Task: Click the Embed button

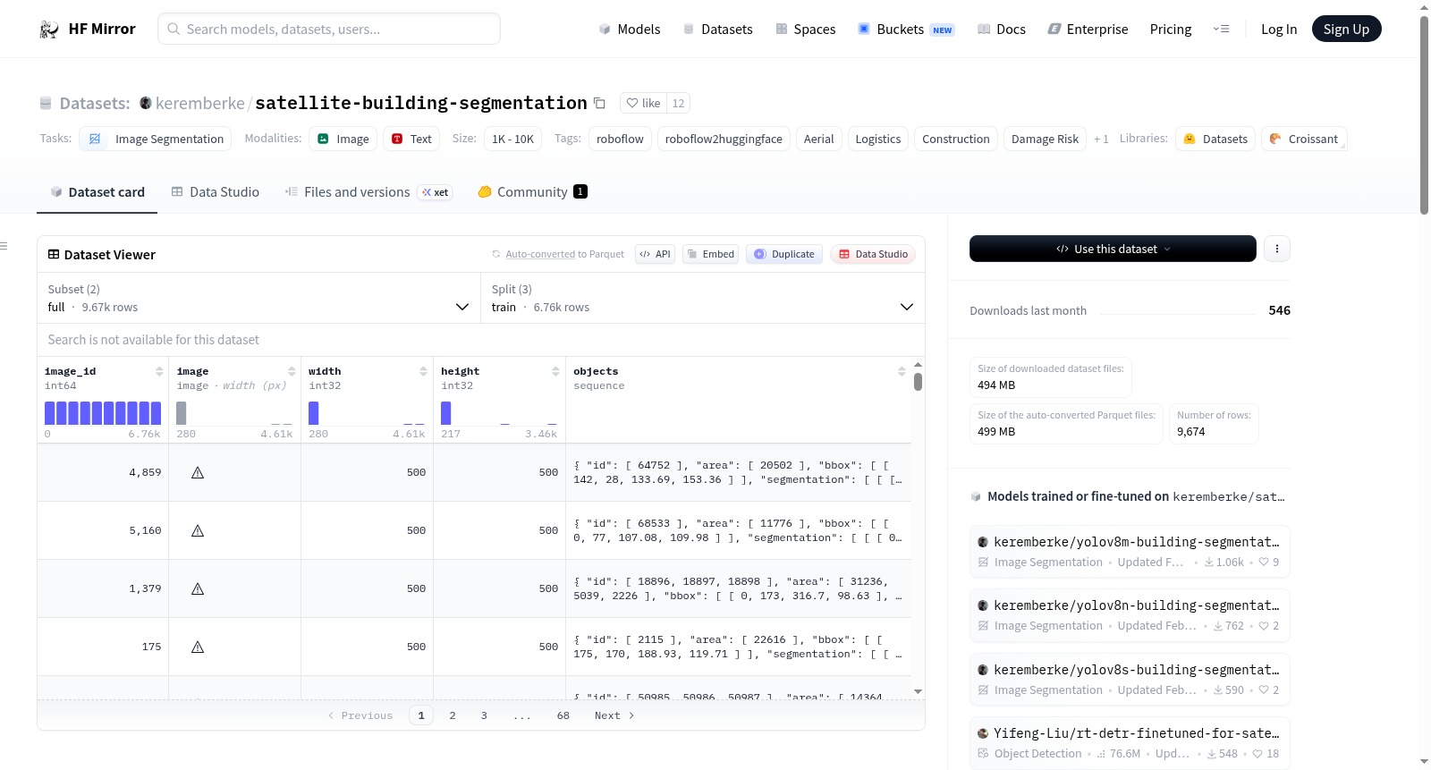Action: click(710, 254)
